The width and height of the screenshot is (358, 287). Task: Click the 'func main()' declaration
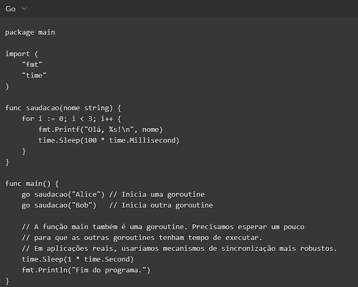pos(32,183)
